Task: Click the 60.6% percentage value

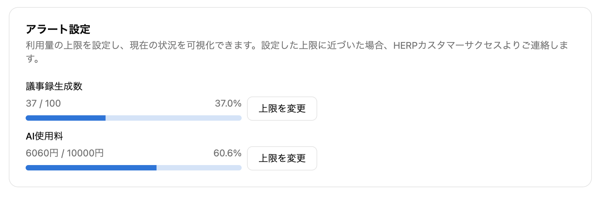Action: (x=227, y=153)
